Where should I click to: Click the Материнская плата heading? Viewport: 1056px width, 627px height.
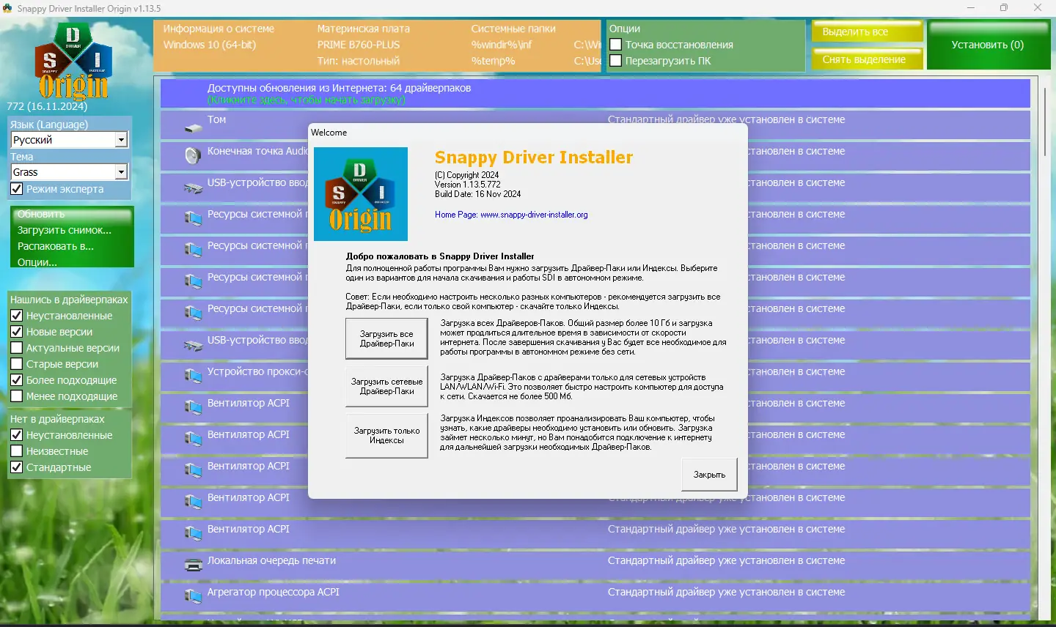click(x=364, y=29)
